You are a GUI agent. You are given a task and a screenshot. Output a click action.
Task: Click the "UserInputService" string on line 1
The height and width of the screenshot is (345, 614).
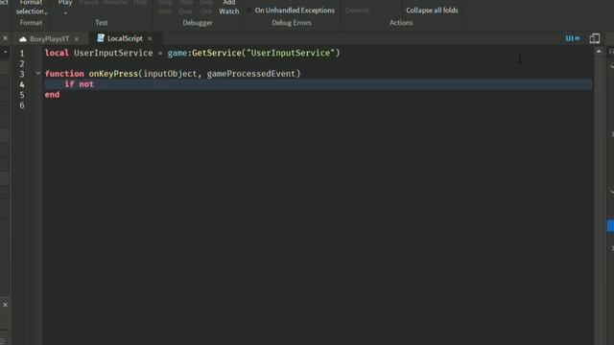click(x=291, y=53)
